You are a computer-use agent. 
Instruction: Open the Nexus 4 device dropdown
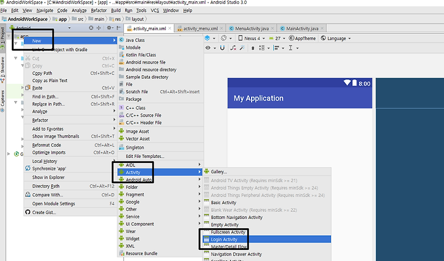(x=252, y=38)
